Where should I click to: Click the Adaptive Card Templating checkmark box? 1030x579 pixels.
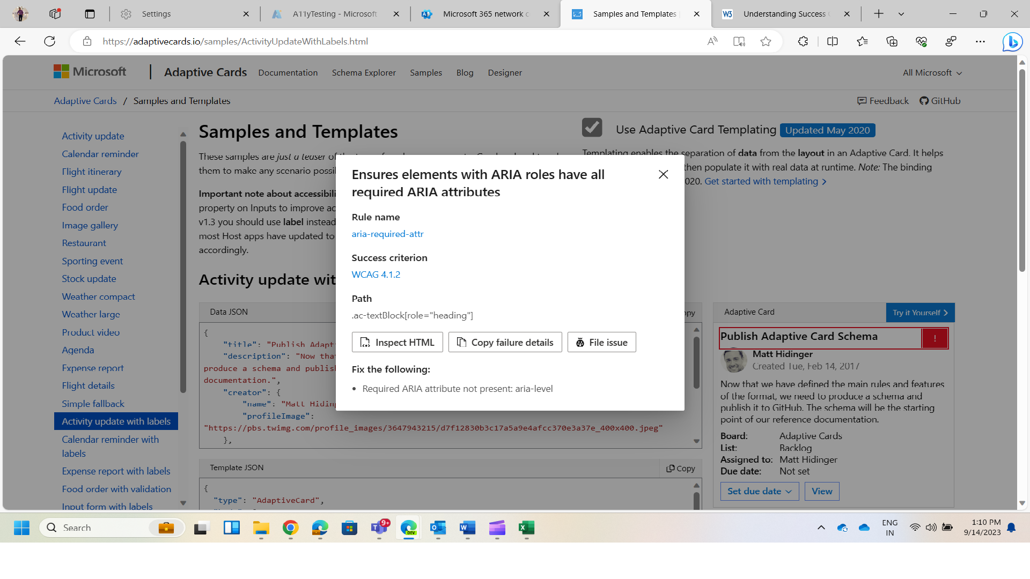(x=592, y=128)
